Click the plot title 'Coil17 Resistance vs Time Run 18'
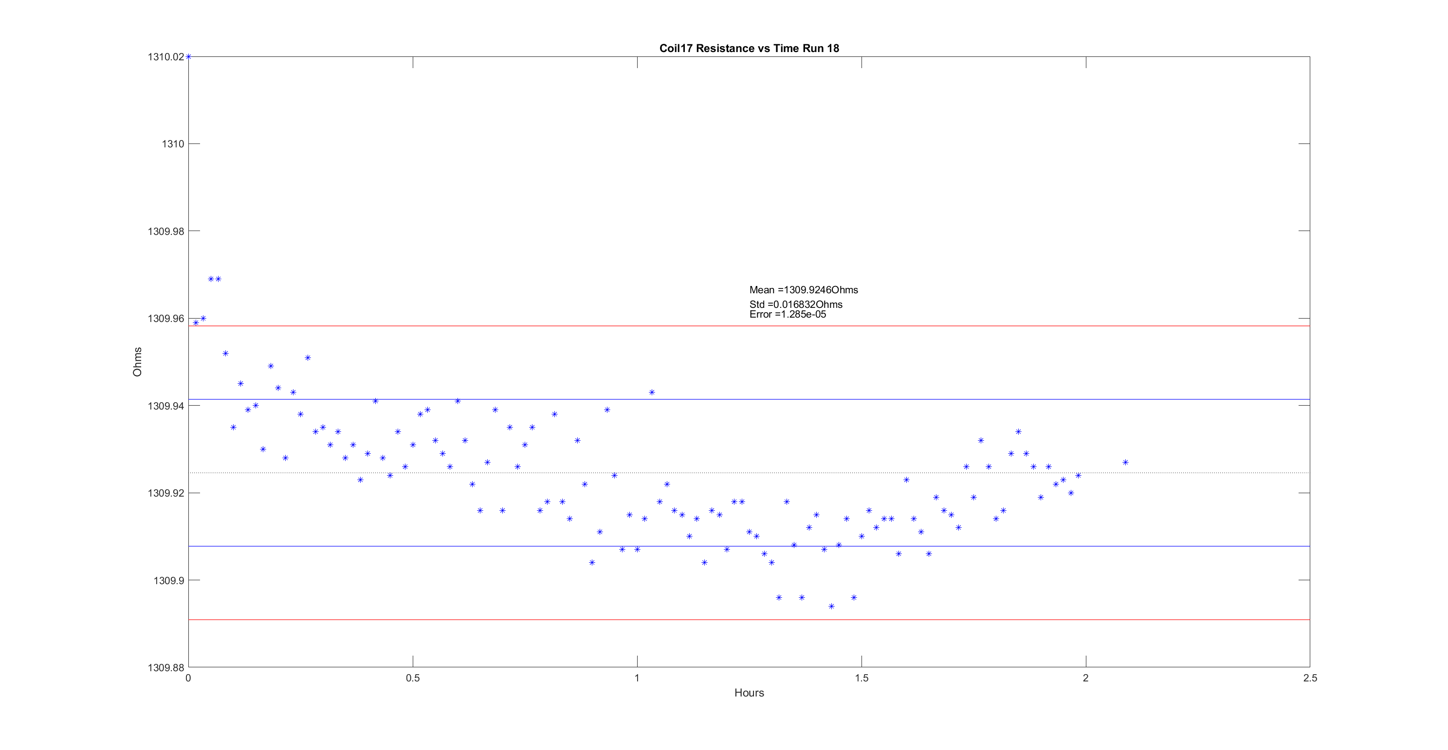The image size is (1448, 750). coord(749,48)
